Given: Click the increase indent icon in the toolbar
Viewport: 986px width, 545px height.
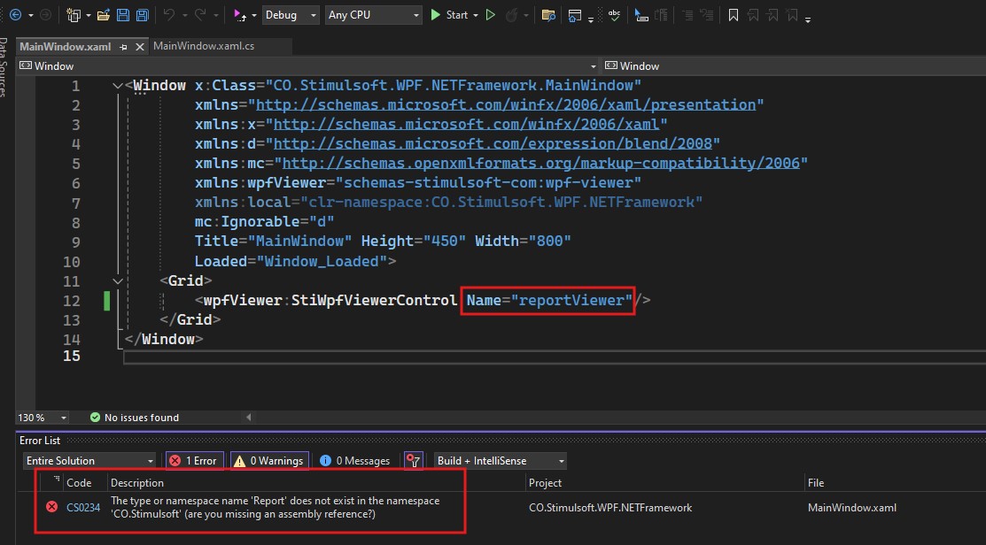Looking at the screenshot, I should pyautogui.click(x=707, y=15).
